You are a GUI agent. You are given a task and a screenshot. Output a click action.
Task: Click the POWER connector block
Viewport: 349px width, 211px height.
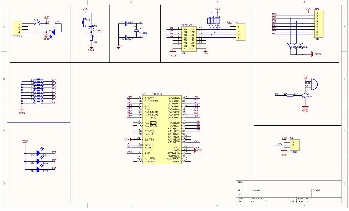point(17,28)
